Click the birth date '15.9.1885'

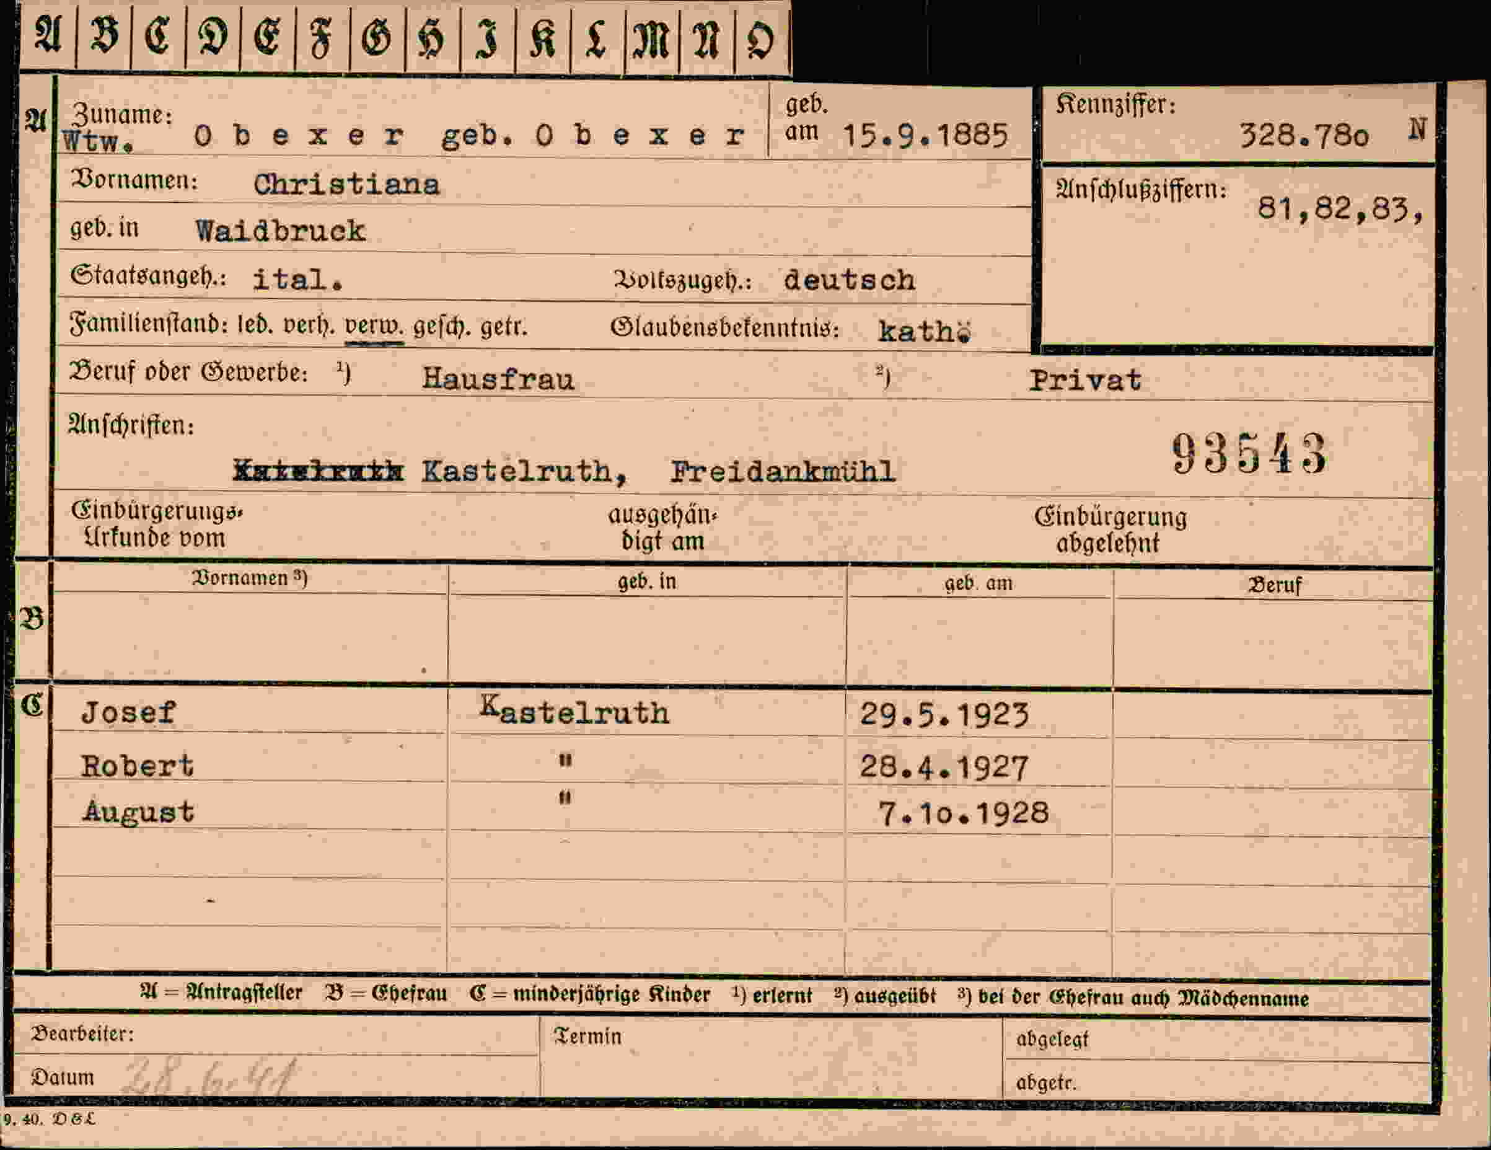(x=926, y=135)
